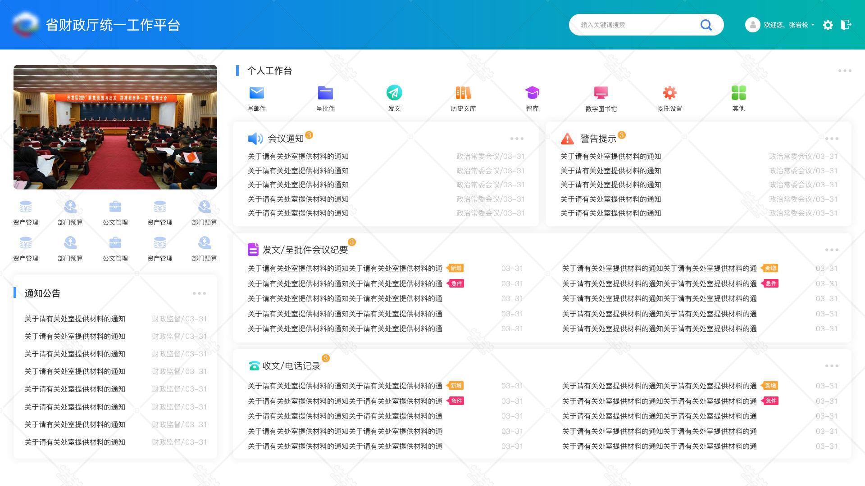Screen dimensions: 865x486
Task: Open more options for 会议通知 panel
Action: (x=517, y=139)
